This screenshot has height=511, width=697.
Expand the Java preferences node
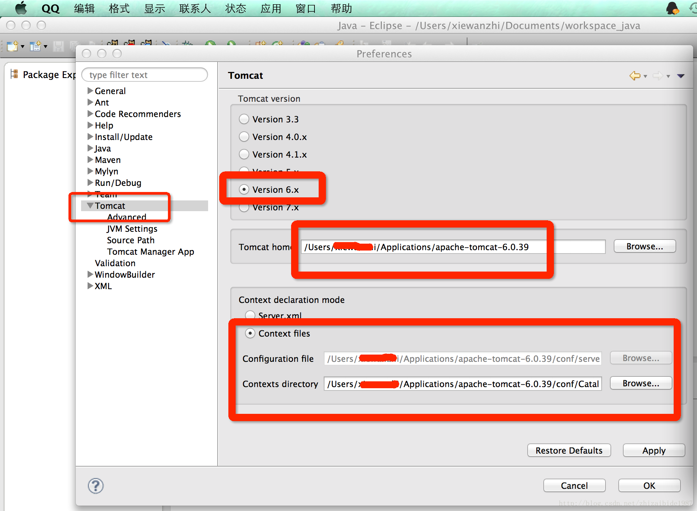coord(90,148)
